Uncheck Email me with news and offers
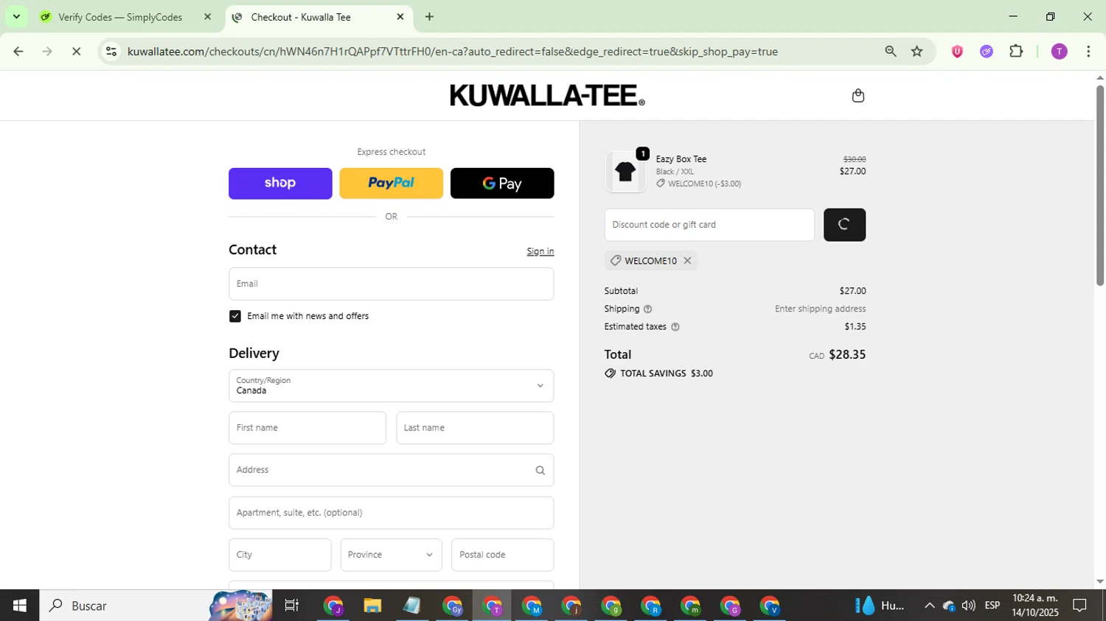This screenshot has width=1106, height=621. point(235,316)
